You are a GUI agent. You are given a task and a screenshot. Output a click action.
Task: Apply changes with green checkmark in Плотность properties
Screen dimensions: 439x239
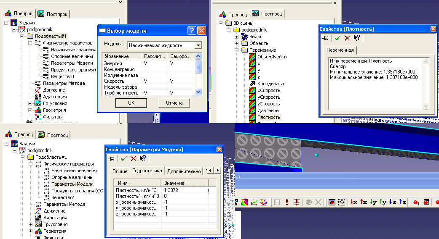tap(337, 38)
